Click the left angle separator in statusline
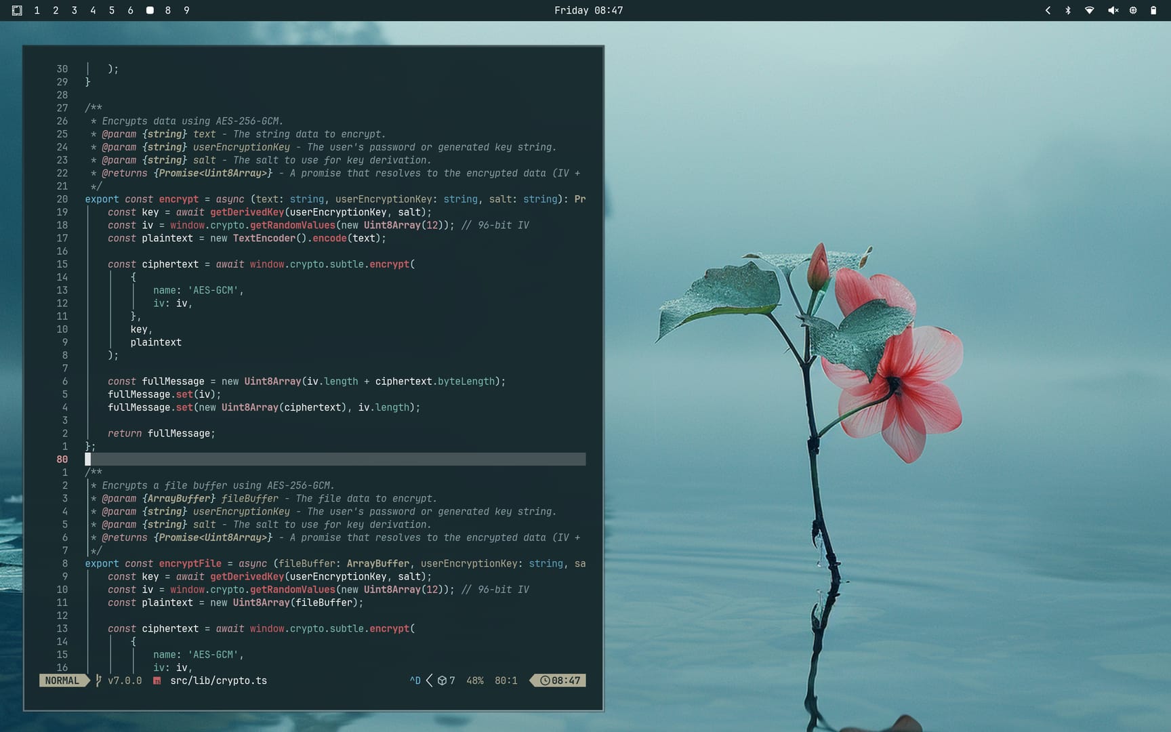 429,680
